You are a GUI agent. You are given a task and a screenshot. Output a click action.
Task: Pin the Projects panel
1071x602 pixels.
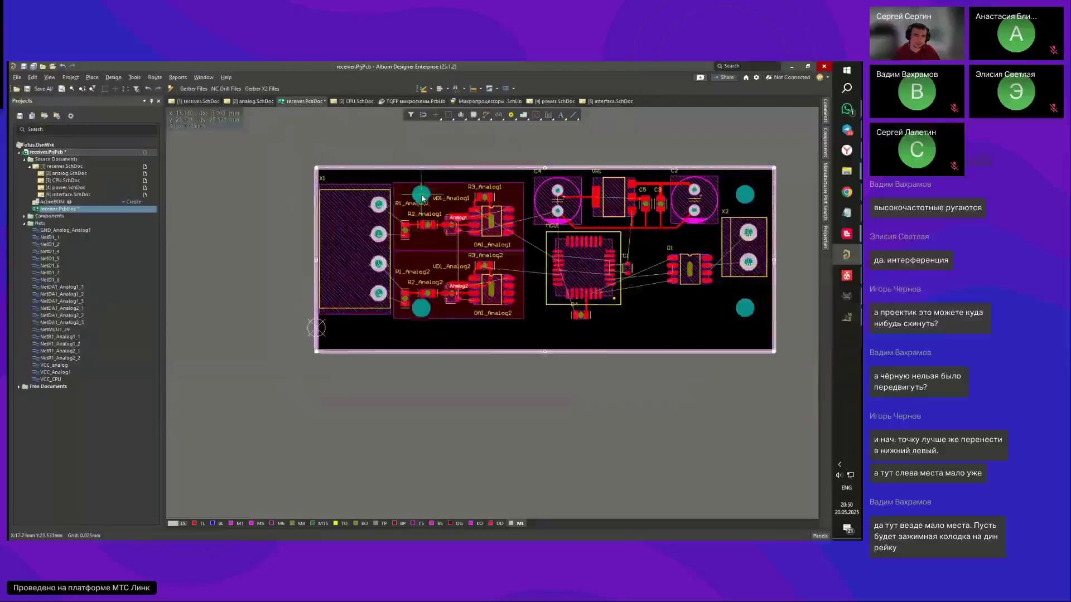pos(151,101)
